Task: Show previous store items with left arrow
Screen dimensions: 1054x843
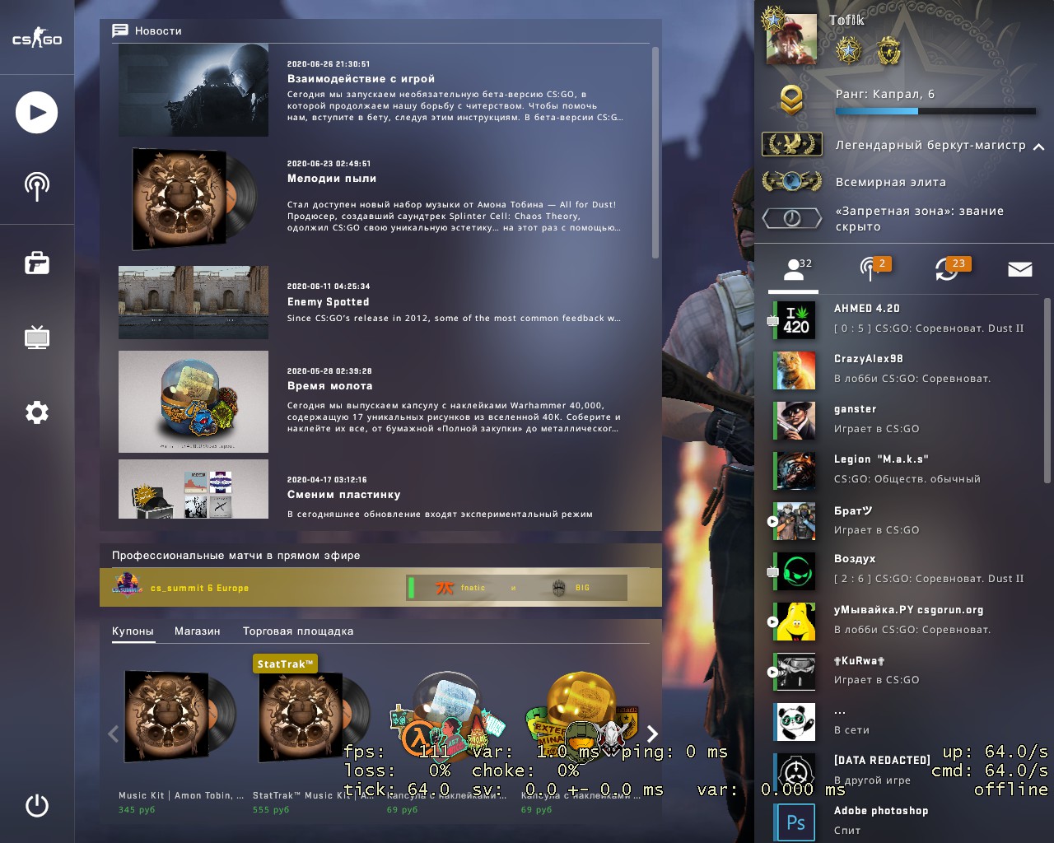Action: [x=113, y=734]
